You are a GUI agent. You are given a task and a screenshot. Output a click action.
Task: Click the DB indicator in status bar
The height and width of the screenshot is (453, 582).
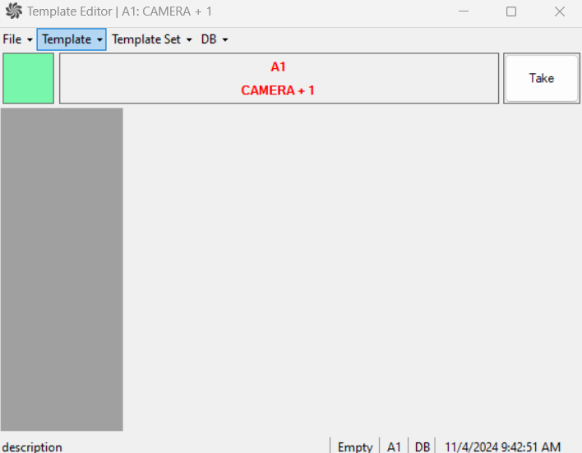(x=422, y=446)
